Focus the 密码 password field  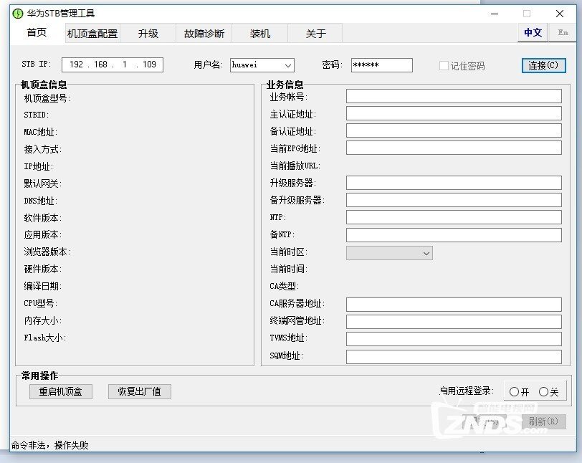click(381, 65)
